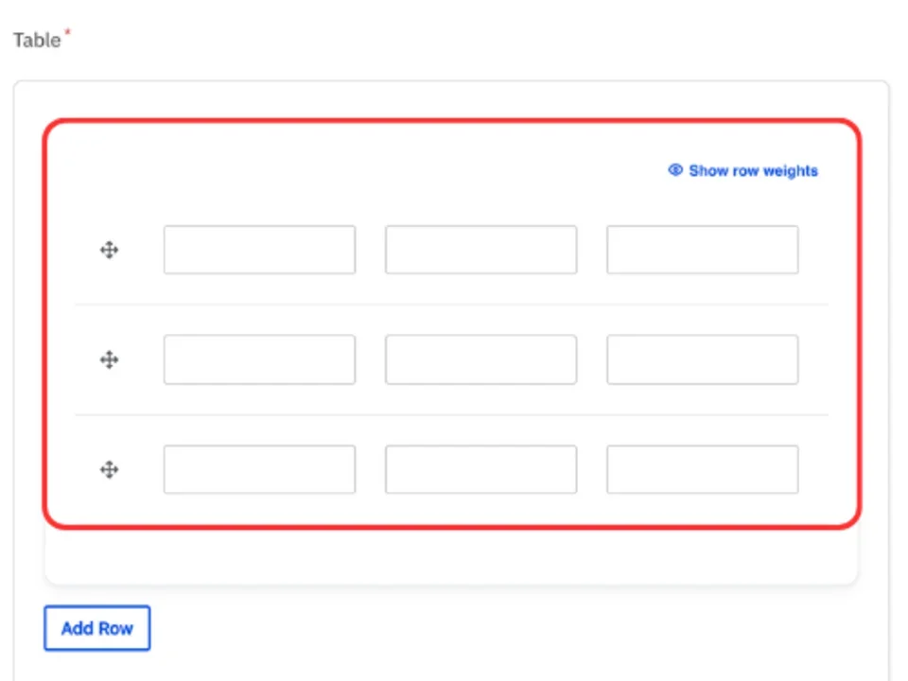Click the first row's drag handle icon
The height and width of the screenshot is (681, 908).
coord(109,250)
